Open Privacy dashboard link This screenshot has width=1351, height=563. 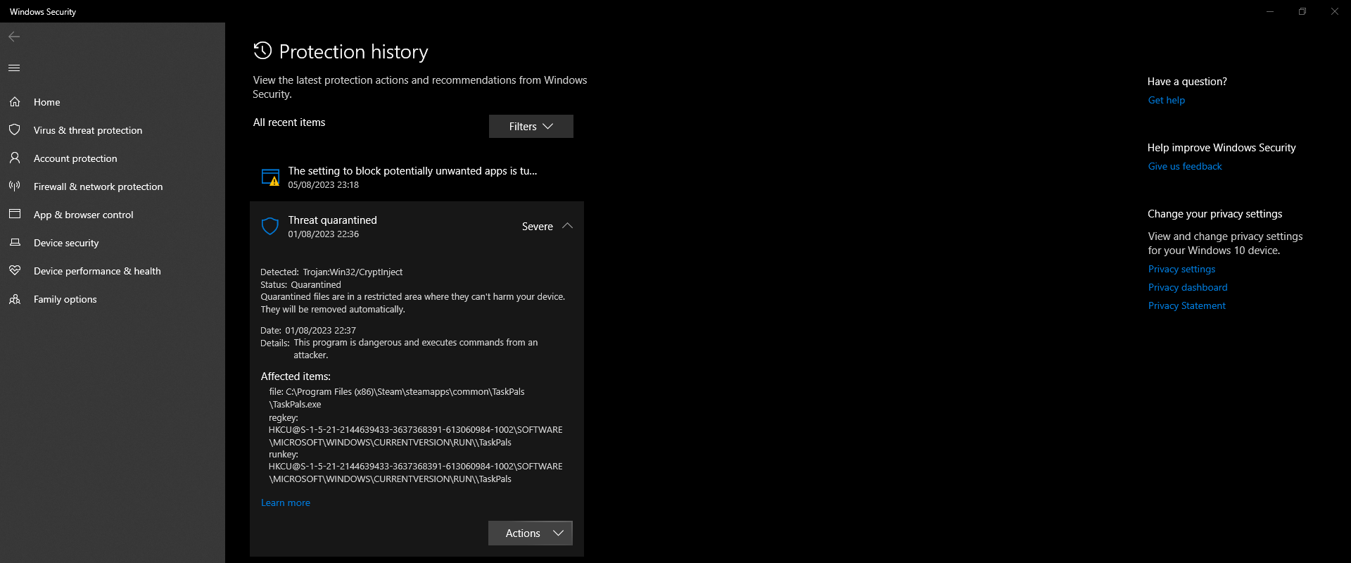coord(1188,287)
